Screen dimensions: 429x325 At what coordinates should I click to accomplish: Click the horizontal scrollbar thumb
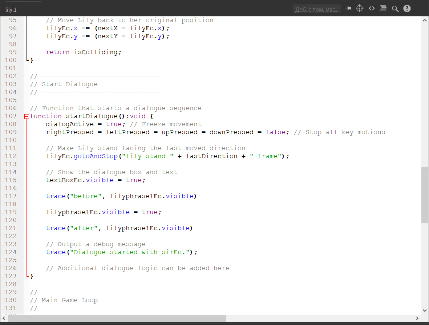tap(117, 318)
